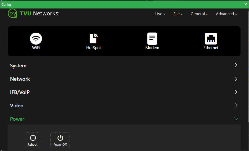This screenshot has height=151, width=249.
Task: Select the IFB/VoIP section label
Action: point(20,92)
